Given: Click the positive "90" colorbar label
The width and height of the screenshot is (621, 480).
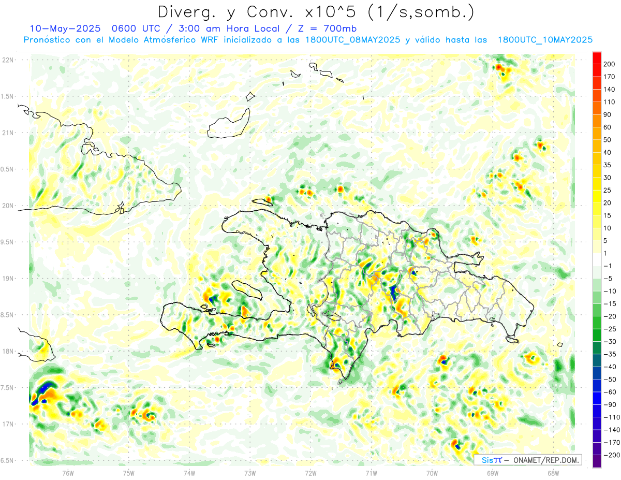Looking at the screenshot, I should click(608, 115).
